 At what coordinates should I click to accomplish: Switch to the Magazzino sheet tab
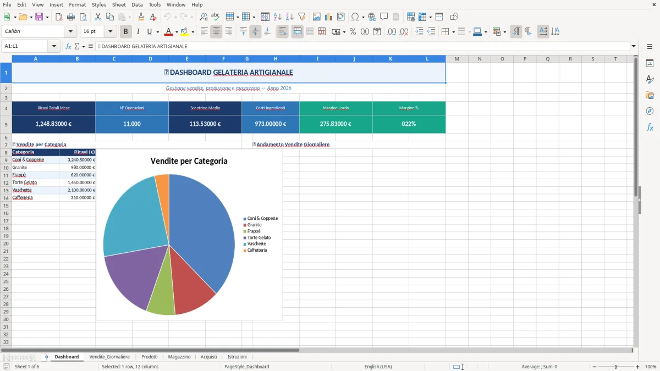pos(179,357)
